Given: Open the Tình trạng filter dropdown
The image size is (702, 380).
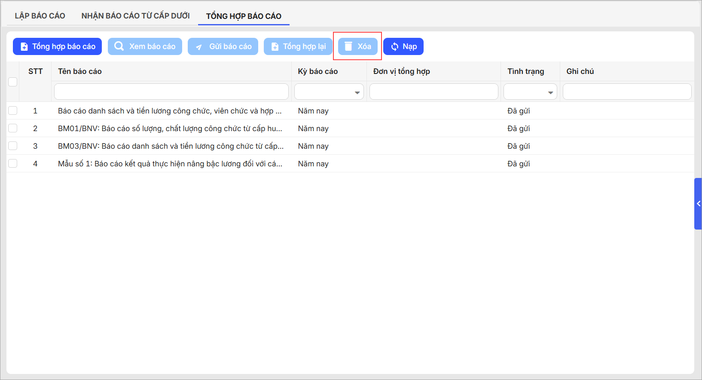Looking at the screenshot, I should [x=530, y=92].
